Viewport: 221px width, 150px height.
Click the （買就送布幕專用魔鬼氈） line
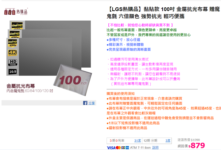[131, 84]
